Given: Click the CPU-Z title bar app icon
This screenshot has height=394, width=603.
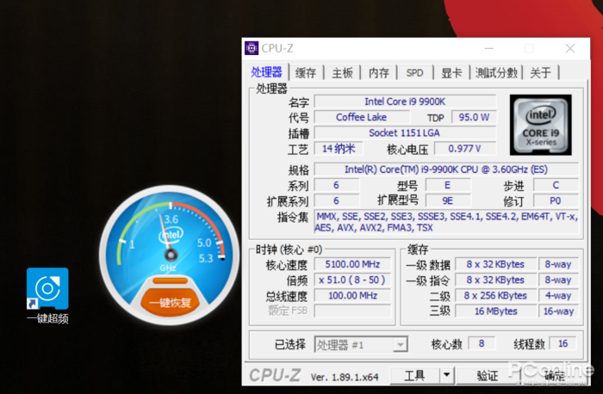Looking at the screenshot, I should pyautogui.click(x=252, y=48).
